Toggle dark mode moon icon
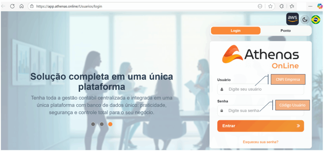The image size is (324, 151). tap(305, 20)
